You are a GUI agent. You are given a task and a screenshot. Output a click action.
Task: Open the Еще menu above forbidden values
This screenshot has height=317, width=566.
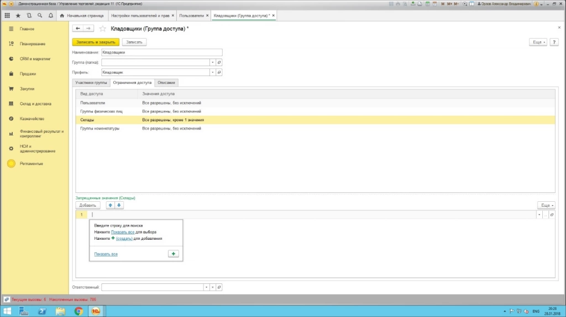pyautogui.click(x=546, y=205)
